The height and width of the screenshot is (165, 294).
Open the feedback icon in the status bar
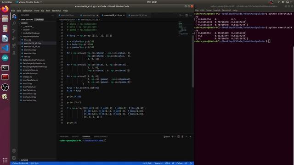pos(186,163)
